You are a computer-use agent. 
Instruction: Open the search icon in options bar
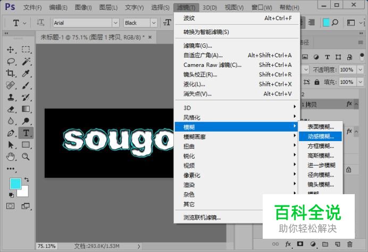point(335,23)
